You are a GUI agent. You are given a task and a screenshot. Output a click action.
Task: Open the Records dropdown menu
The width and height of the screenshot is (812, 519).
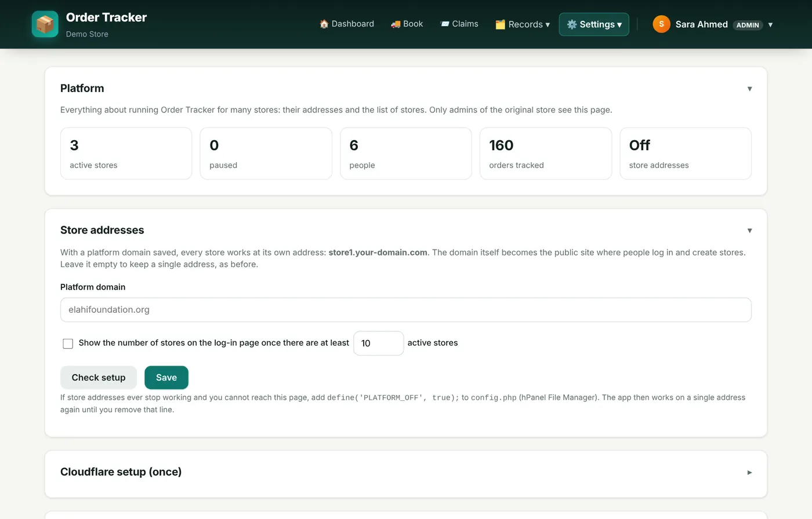pos(523,24)
